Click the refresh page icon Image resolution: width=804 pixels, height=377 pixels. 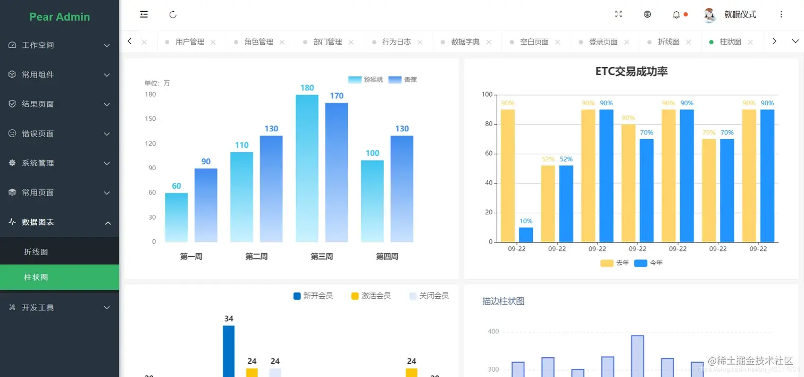(173, 14)
